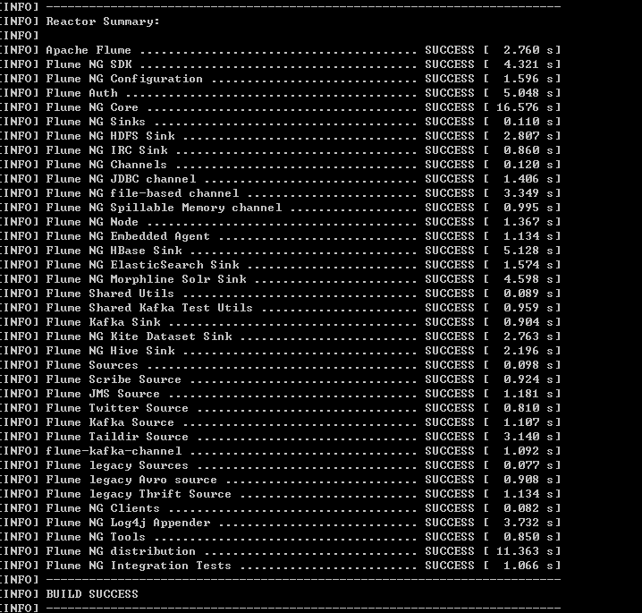Click SUCCESS status on Flume NG distribution row
Screen dimensions: 642x613
[450, 552]
